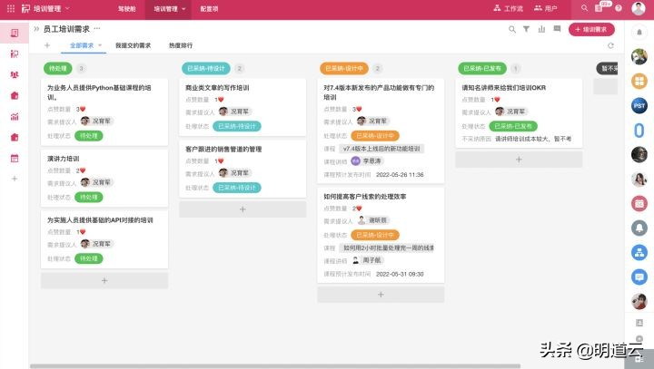Open the red calendar icon in right rail

pos(639,204)
